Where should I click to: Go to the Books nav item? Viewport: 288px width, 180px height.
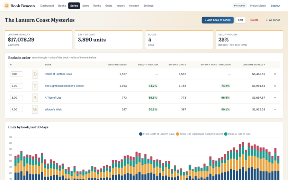coord(62,6)
